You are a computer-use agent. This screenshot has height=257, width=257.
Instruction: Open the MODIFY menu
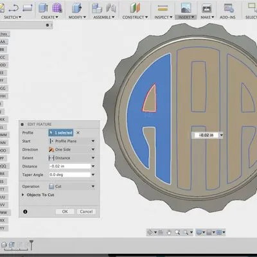pyautogui.click(x=77, y=17)
